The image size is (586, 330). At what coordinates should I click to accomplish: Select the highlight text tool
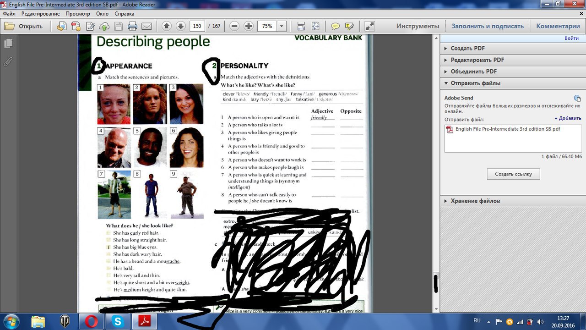(350, 26)
